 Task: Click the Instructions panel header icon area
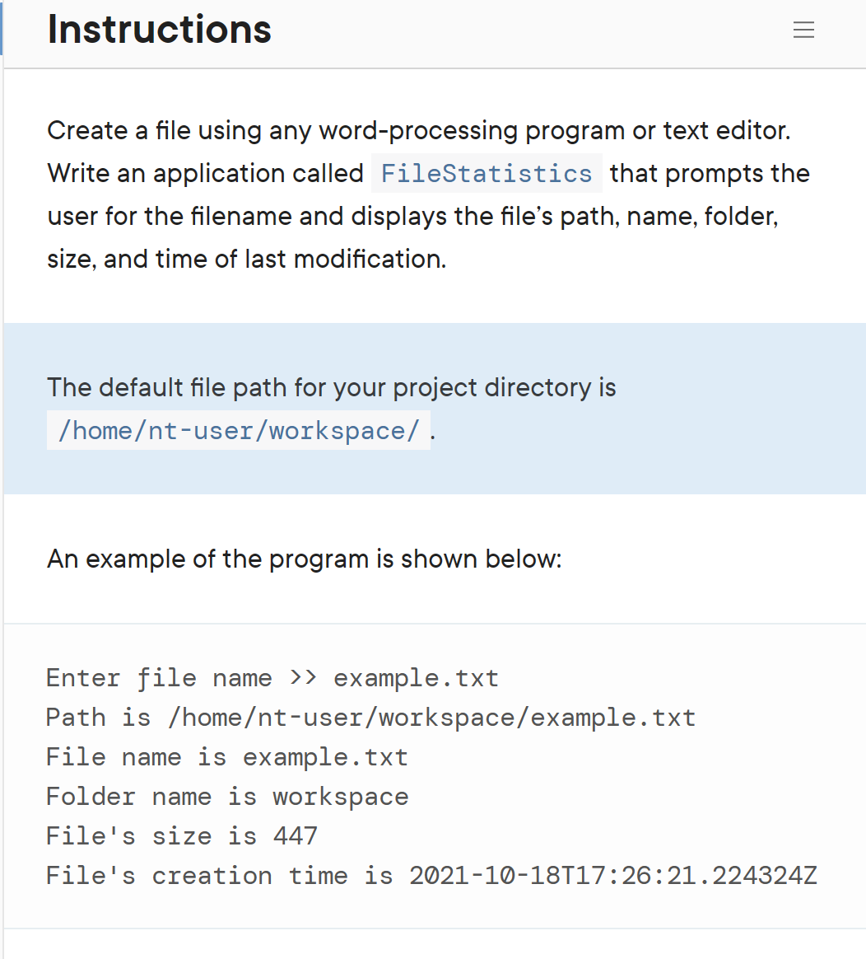point(803,30)
